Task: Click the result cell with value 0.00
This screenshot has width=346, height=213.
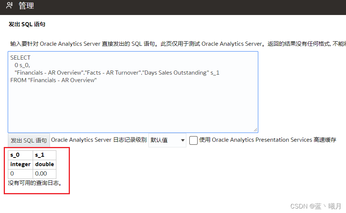Action: (45, 174)
